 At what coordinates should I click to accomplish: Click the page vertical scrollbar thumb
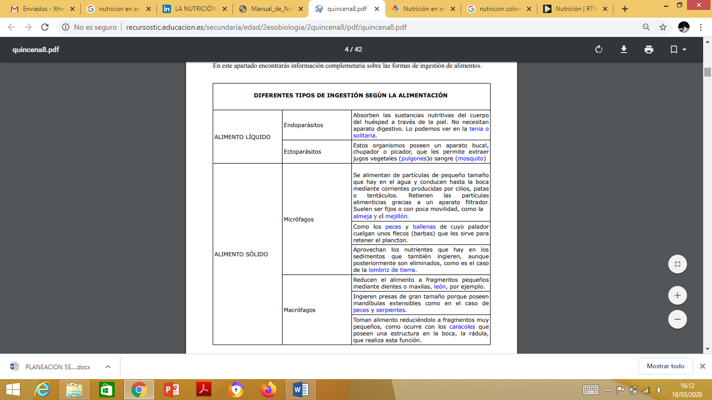707,72
